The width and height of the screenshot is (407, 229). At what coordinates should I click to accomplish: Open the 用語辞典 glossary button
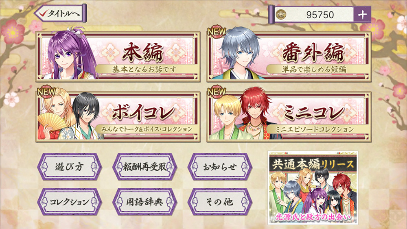pyautogui.click(x=144, y=202)
